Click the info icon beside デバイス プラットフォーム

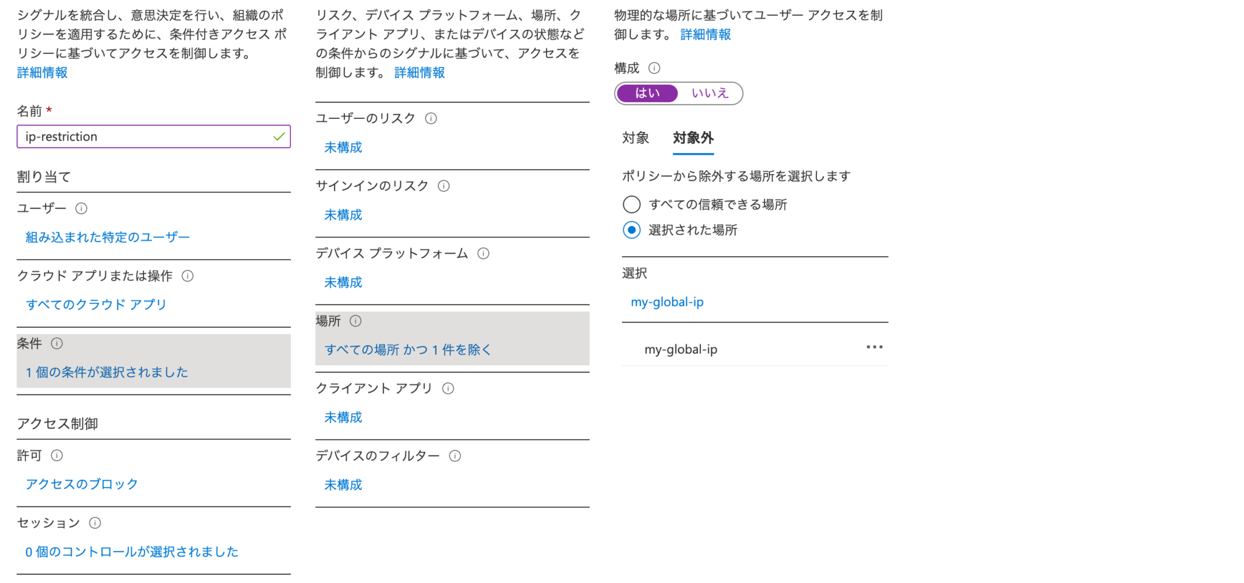[484, 254]
